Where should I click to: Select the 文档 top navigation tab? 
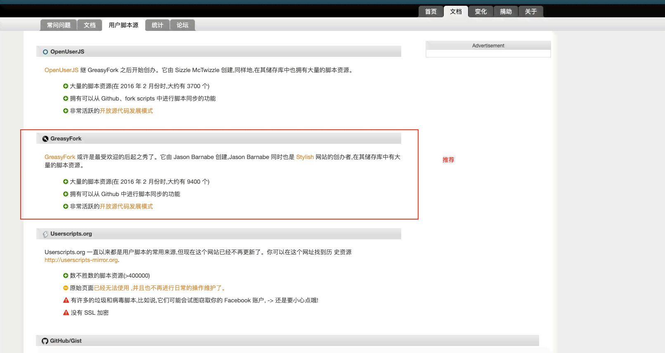pos(456,12)
